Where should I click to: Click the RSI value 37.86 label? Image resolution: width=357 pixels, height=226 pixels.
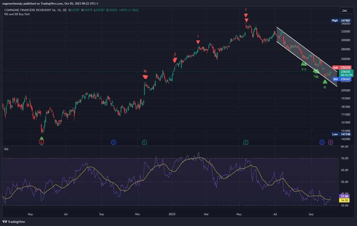(345, 196)
